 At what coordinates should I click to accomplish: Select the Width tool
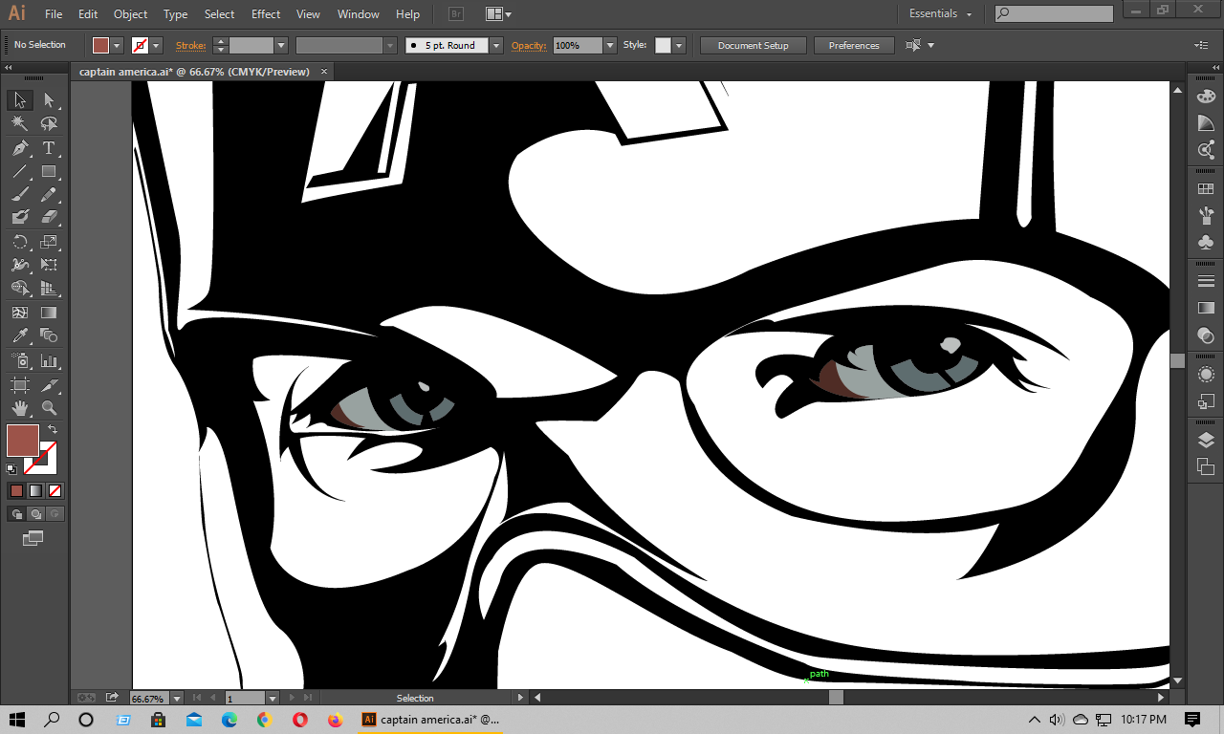tap(20, 265)
